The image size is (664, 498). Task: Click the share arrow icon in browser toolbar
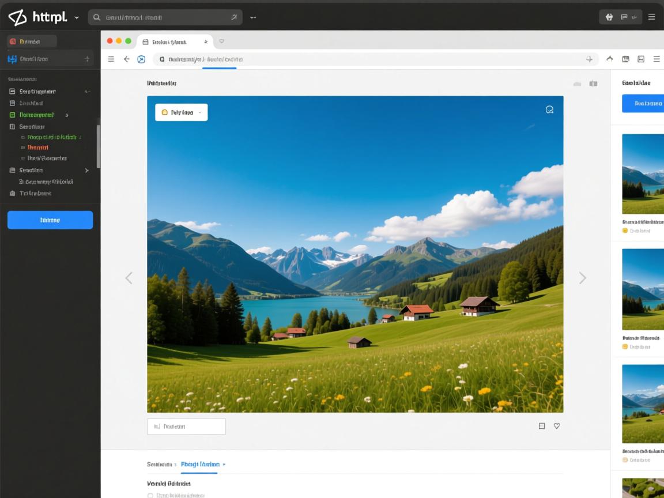pyautogui.click(x=610, y=59)
